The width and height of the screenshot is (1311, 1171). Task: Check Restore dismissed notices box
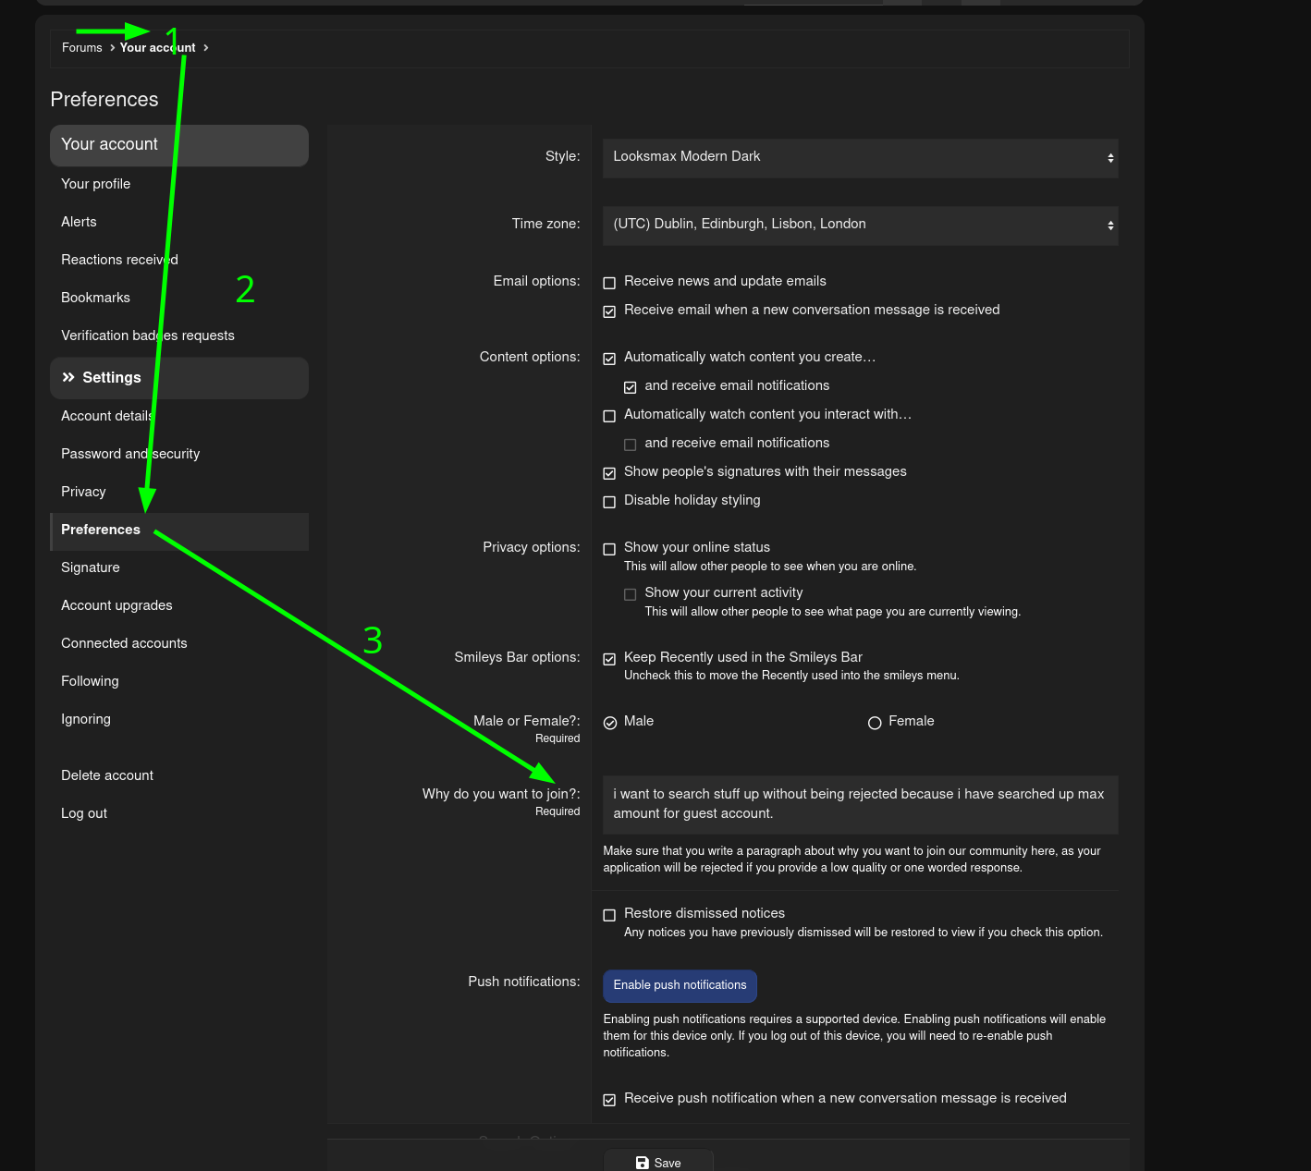click(609, 915)
